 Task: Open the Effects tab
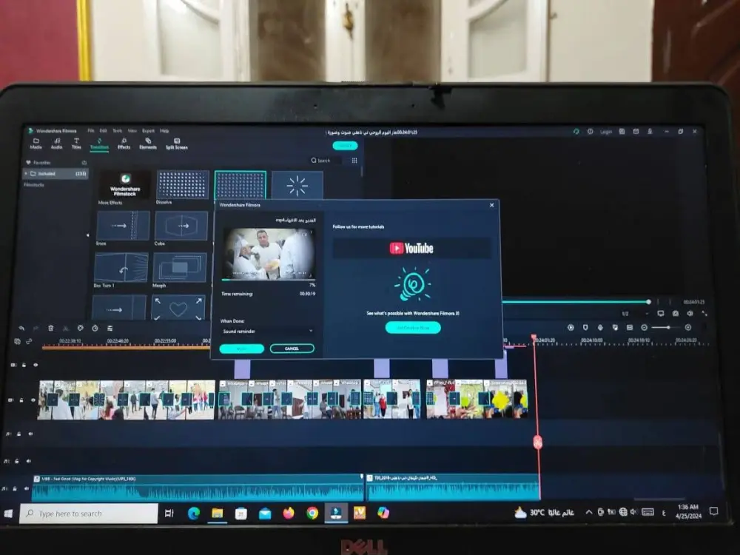(x=124, y=144)
